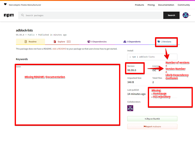Image resolution: width=195 pixels, height=141 pixels.
Task: Open the 2 Versions tab
Action: tap(164, 42)
